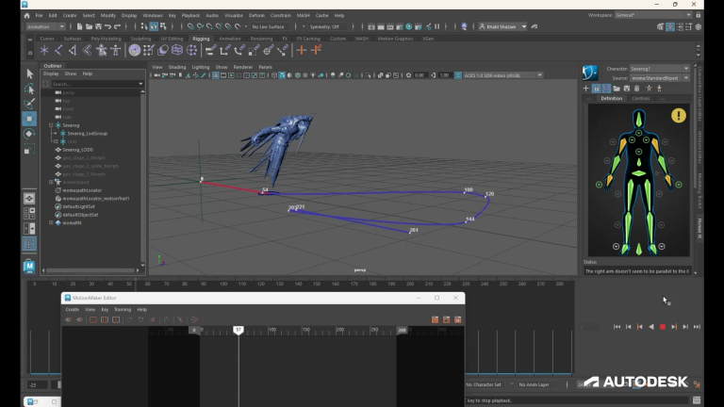Click the No Live Surface field

coord(270,26)
